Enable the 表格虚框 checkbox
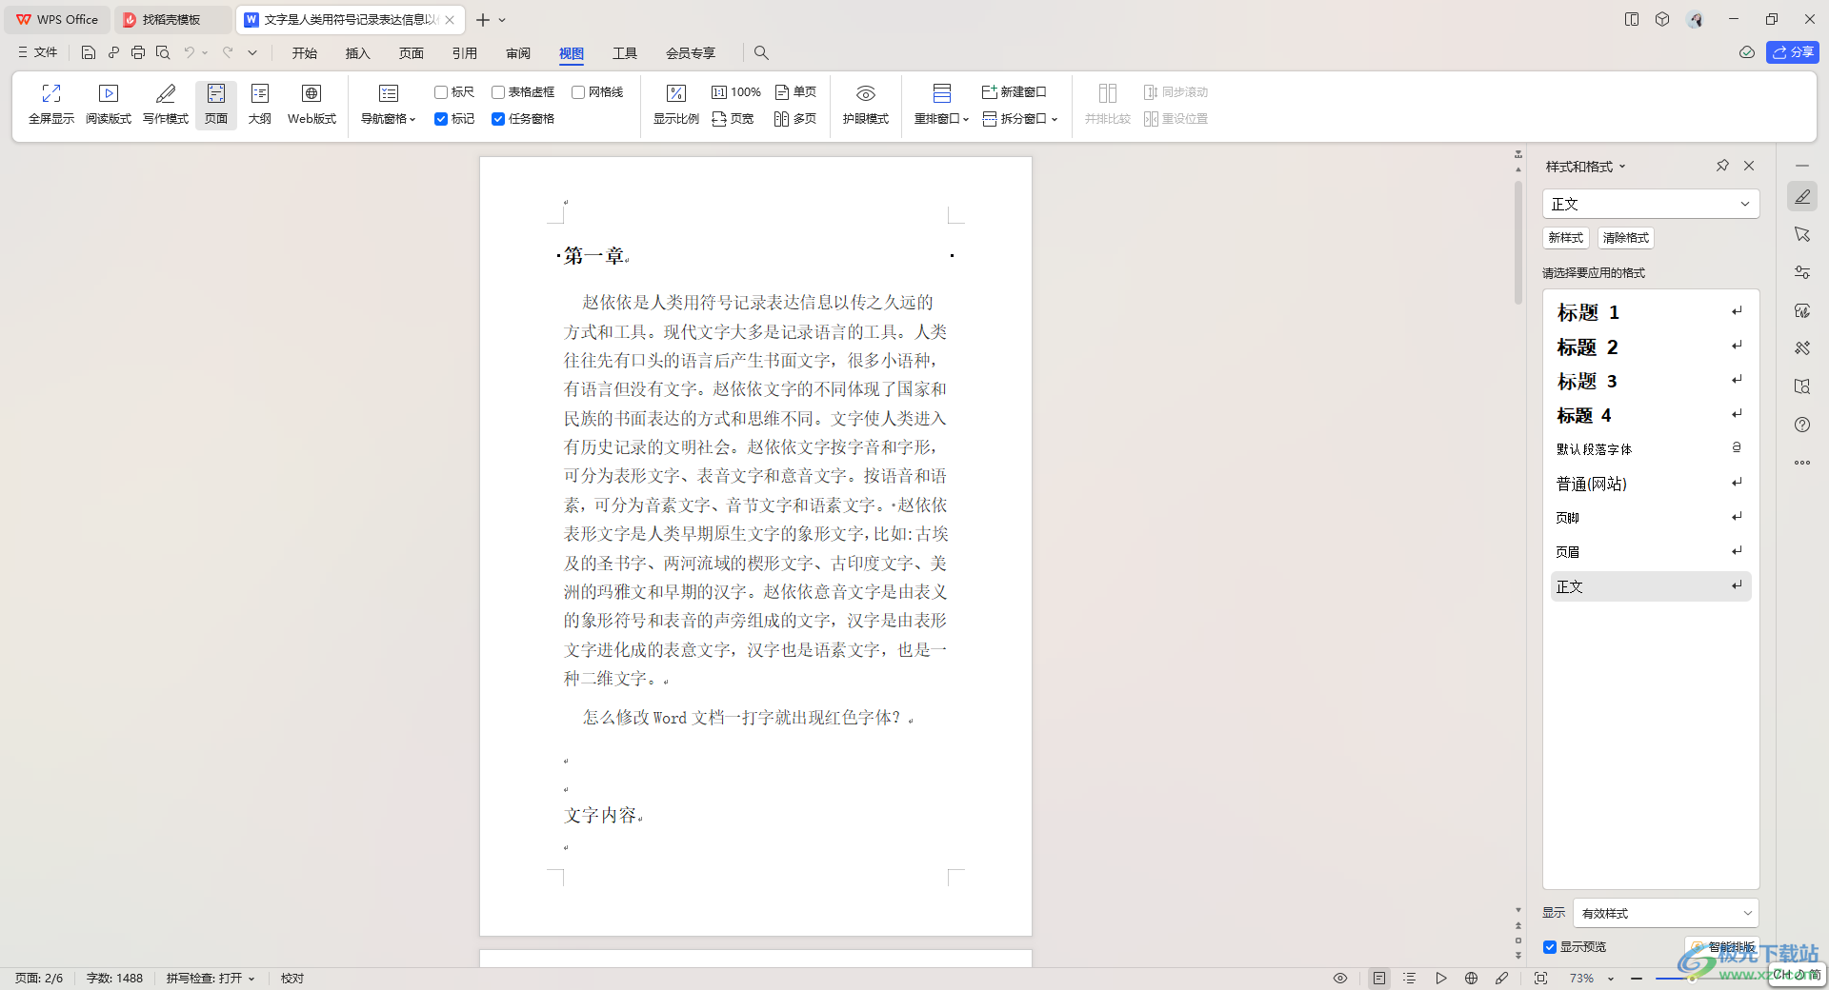Viewport: 1829px width, 990px height. pos(498,92)
